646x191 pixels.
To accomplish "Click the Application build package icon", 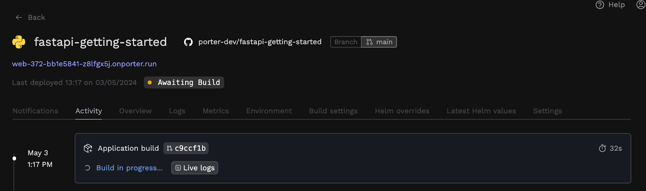I will click(x=88, y=148).
